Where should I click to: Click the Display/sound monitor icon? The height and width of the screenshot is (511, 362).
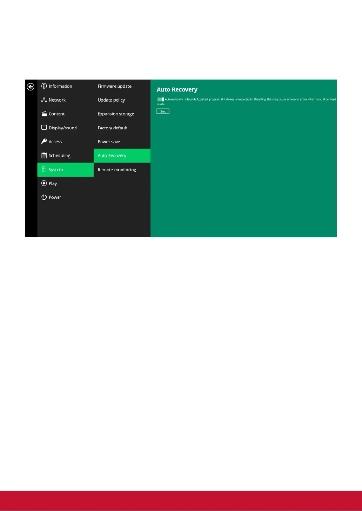pyautogui.click(x=44, y=128)
